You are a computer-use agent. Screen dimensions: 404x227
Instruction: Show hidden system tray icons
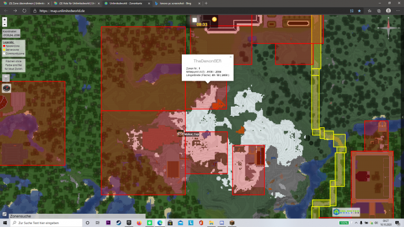[x=356, y=223]
